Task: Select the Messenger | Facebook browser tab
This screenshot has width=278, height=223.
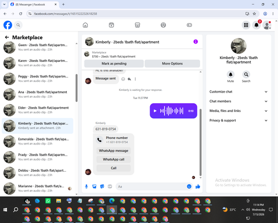Action: [33, 4]
